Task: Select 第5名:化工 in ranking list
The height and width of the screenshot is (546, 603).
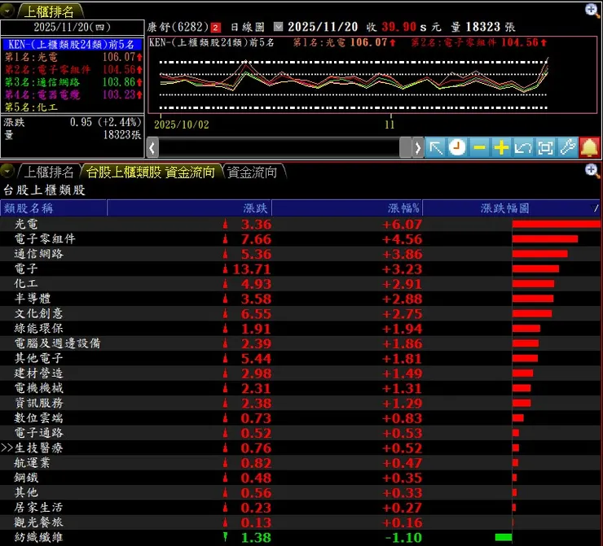Action: pos(31,107)
